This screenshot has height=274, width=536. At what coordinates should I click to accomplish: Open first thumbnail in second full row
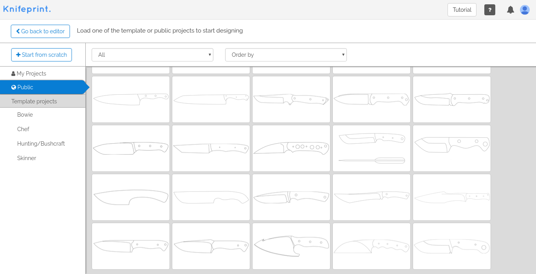pyautogui.click(x=131, y=148)
